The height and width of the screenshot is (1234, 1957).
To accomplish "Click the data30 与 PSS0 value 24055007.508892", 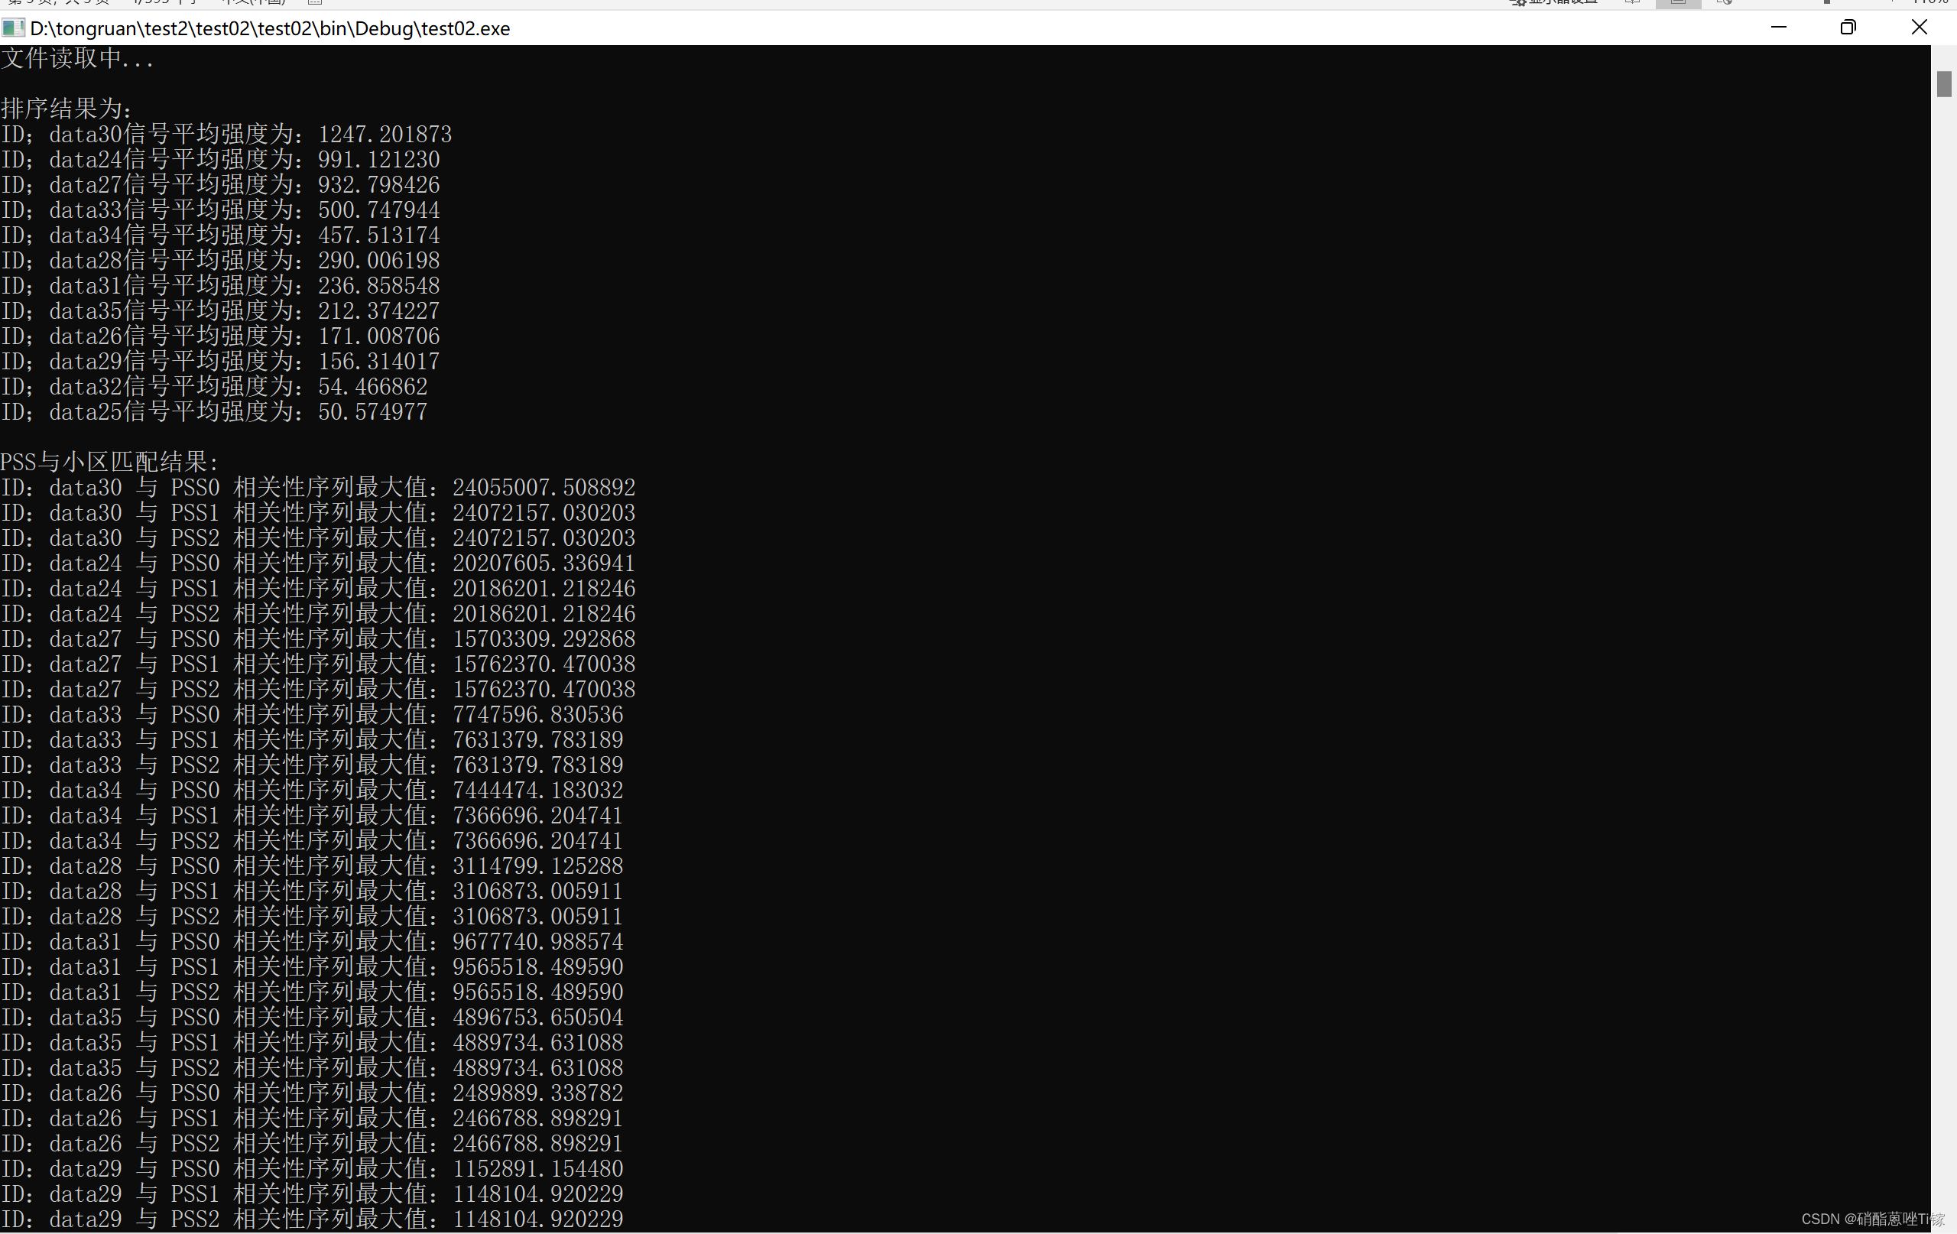I will pos(544,488).
